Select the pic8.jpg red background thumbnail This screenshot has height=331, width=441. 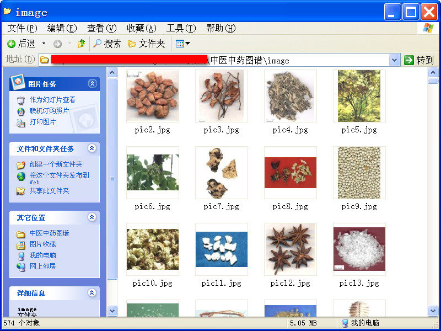point(291,173)
